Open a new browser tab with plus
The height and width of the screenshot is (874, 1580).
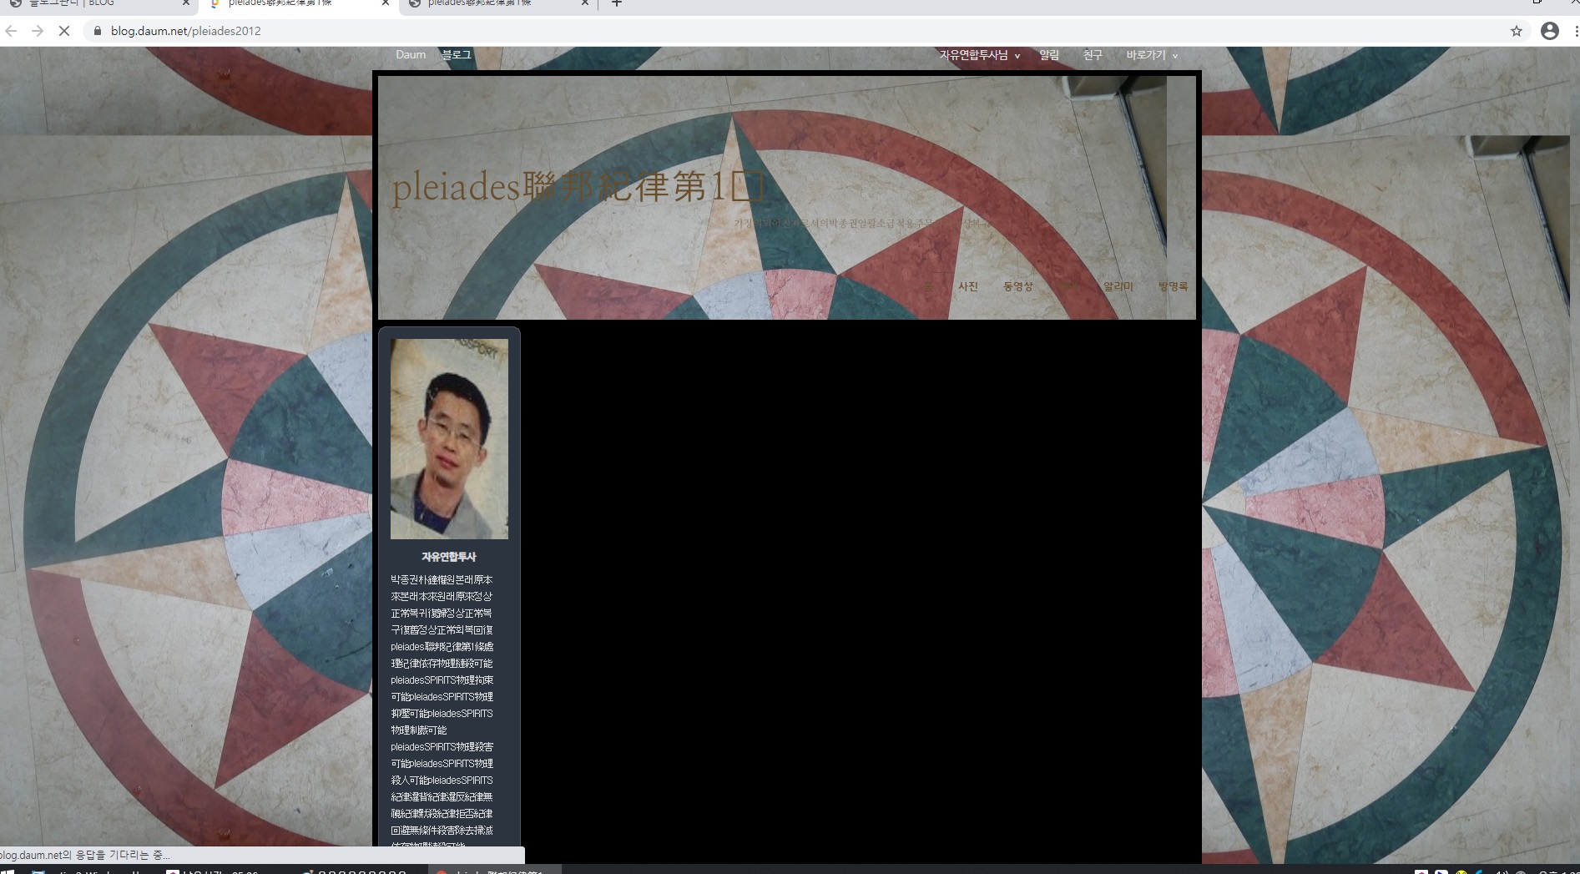(617, 3)
